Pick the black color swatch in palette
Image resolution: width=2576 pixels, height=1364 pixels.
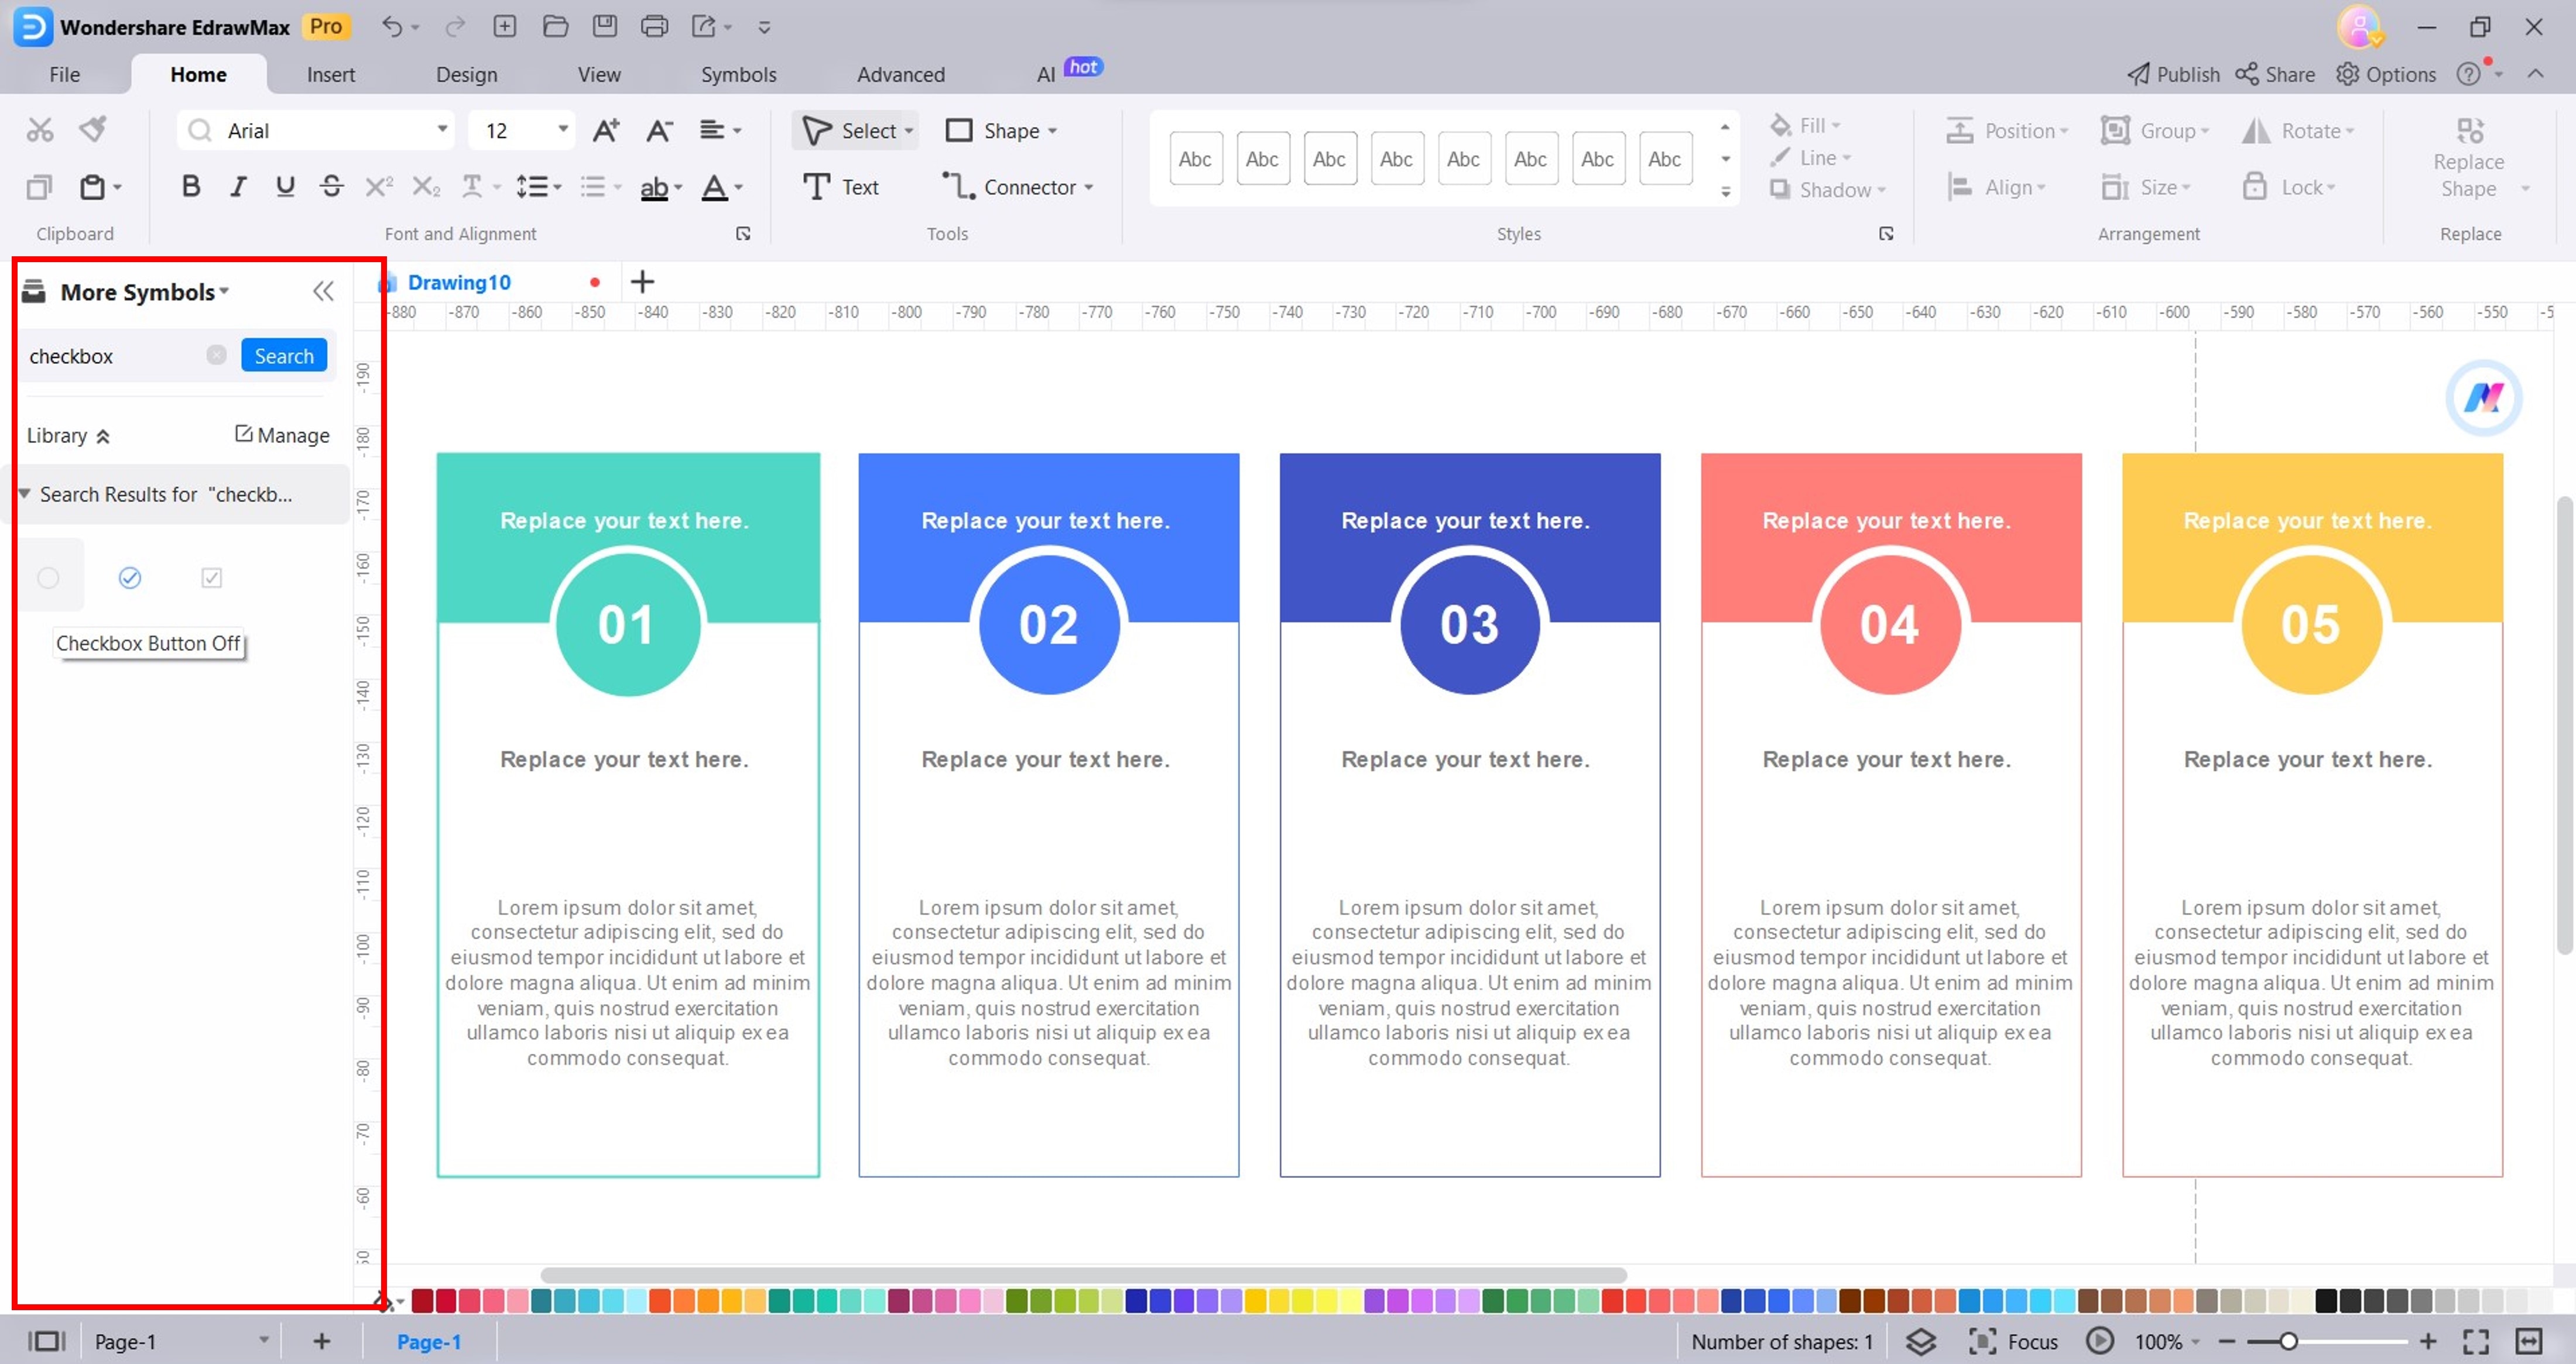(x=2326, y=1301)
